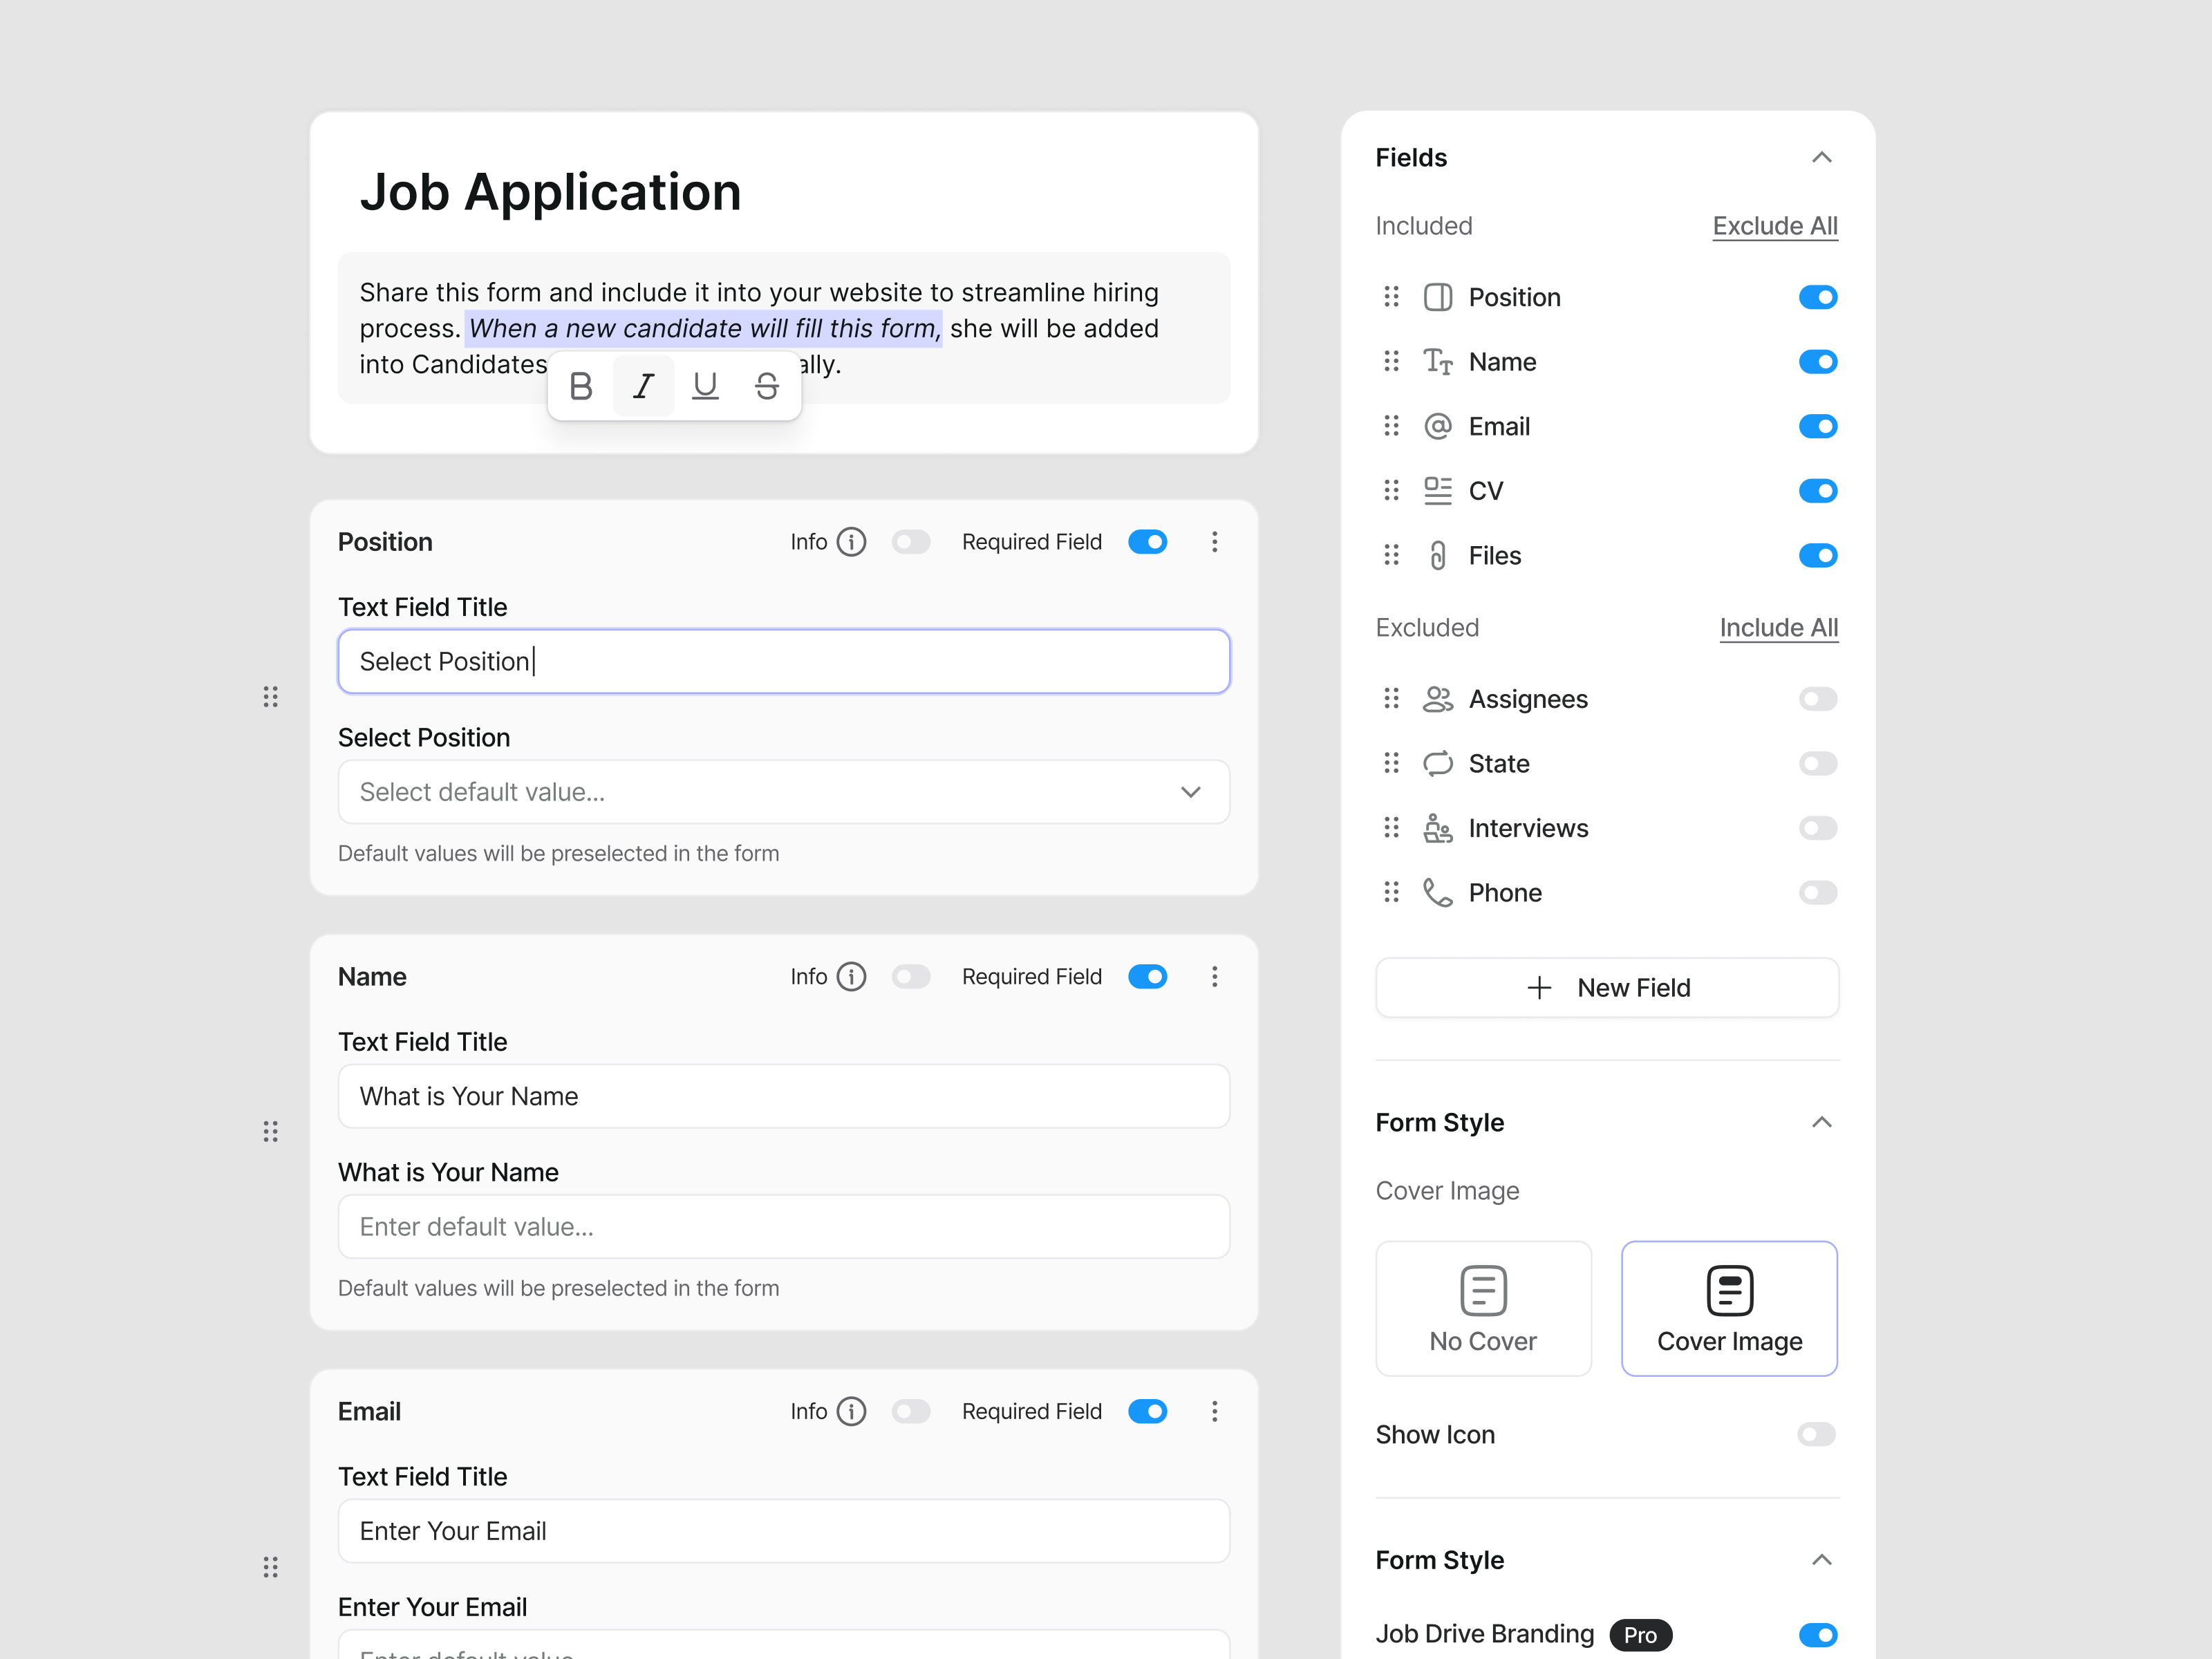Click the Files attachment icon

[x=1437, y=555]
